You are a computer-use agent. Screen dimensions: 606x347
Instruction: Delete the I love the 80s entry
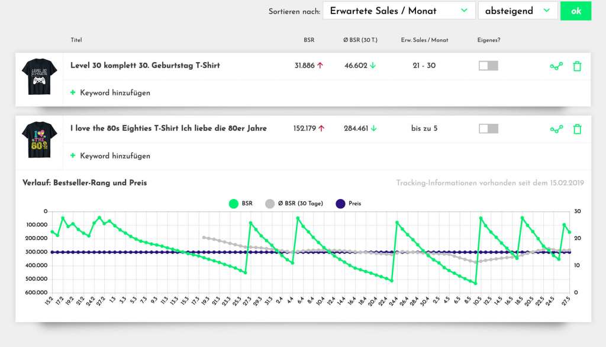pos(577,129)
